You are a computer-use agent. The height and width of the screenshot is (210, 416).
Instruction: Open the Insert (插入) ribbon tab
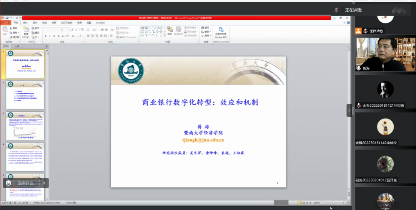[x=25, y=23]
